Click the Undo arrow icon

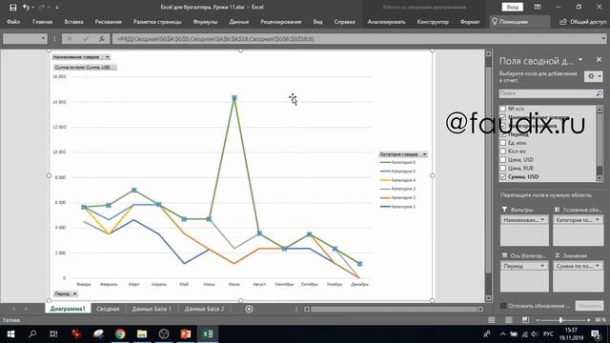pos(26,7)
